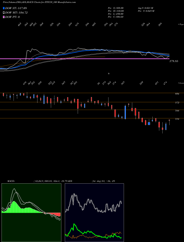This screenshot has width=184, height=242.
Task: Click the 'Pre H: 510.00' high value
Action: [116, 11]
